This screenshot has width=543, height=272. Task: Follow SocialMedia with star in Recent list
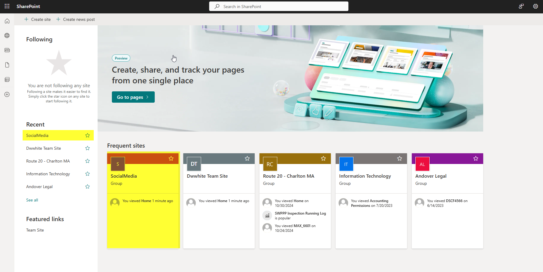tap(87, 135)
